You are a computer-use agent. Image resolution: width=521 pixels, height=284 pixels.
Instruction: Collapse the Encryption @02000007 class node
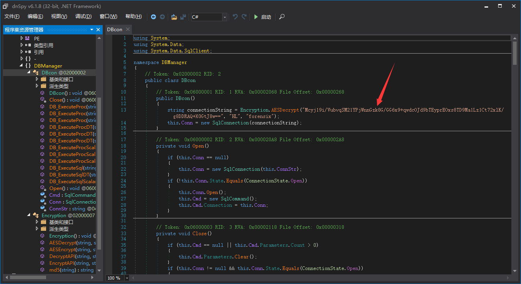(x=29, y=215)
